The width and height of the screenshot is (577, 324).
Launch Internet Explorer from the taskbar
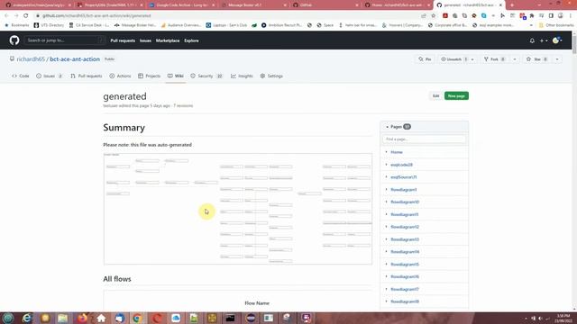pos(27,318)
